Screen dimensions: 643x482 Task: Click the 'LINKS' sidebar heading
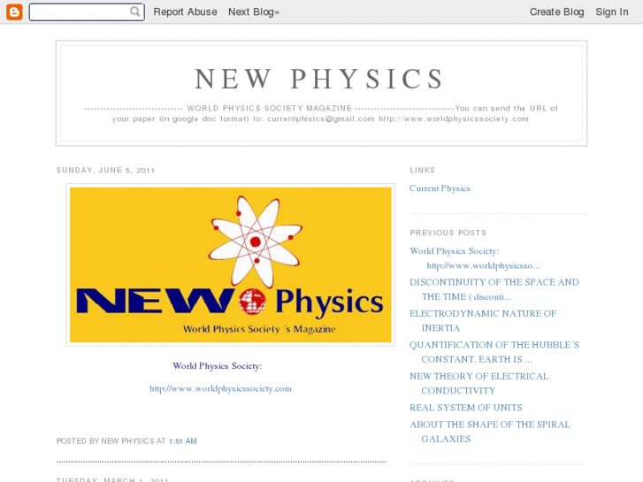click(x=423, y=170)
